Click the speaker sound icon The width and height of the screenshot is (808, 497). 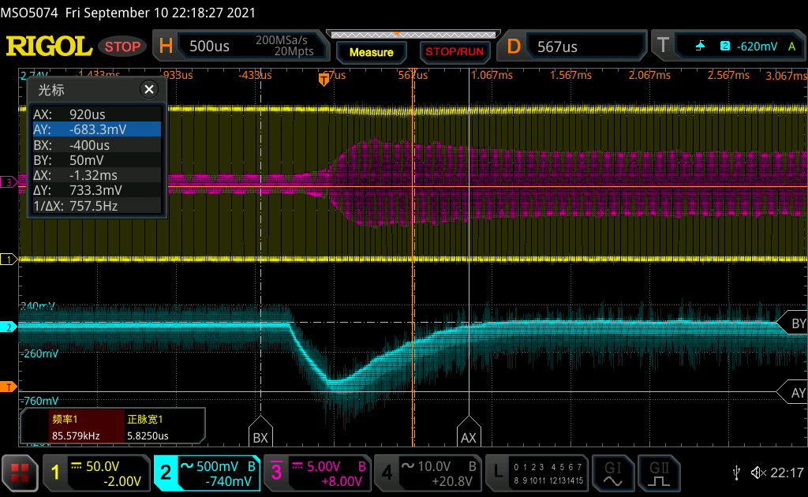[758, 473]
